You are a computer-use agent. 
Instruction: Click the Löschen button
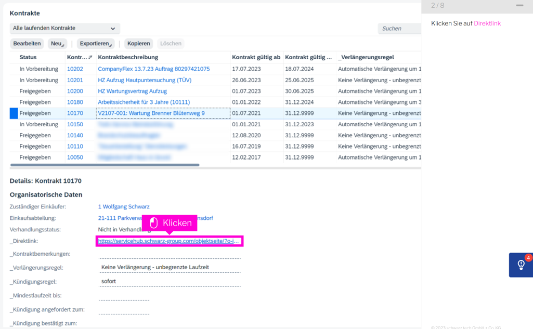171,44
